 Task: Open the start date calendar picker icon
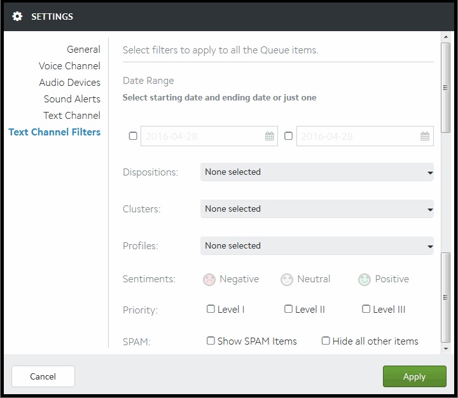coord(269,136)
